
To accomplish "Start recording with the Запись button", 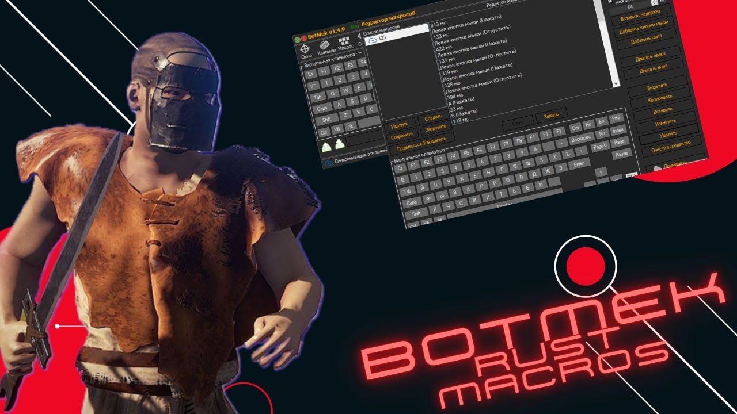I will coord(551,116).
